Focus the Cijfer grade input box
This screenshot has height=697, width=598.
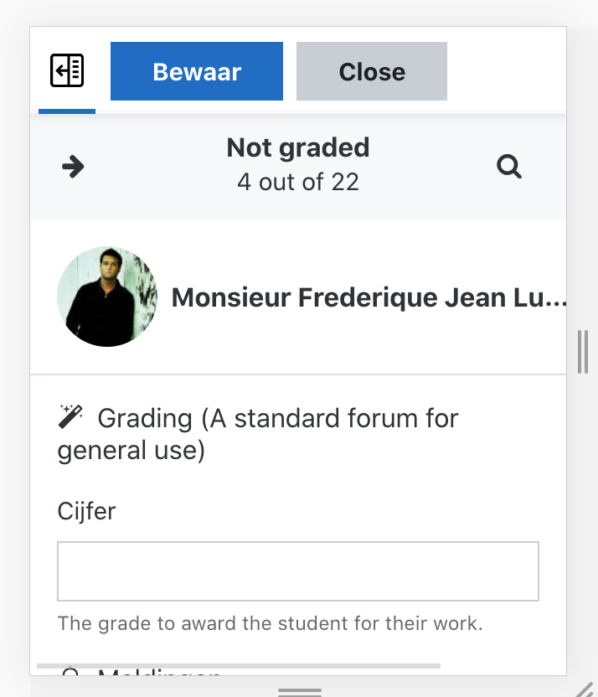(x=298, y=571)
